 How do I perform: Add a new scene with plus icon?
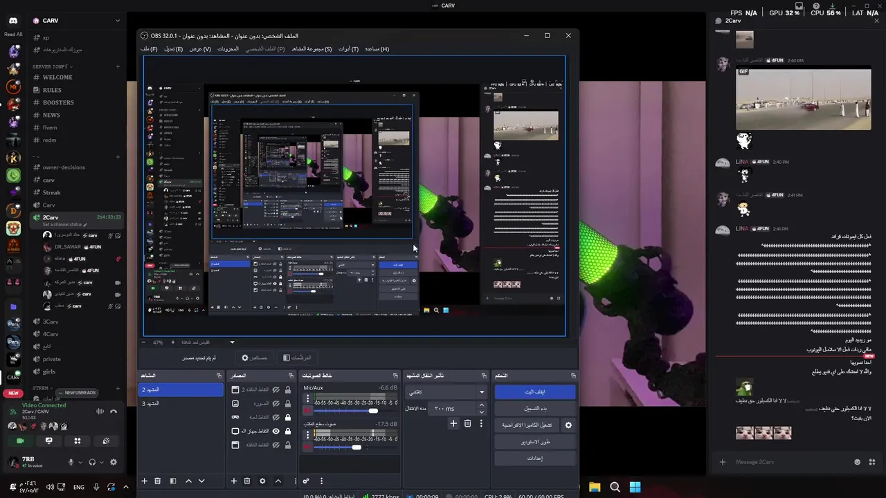144,481
